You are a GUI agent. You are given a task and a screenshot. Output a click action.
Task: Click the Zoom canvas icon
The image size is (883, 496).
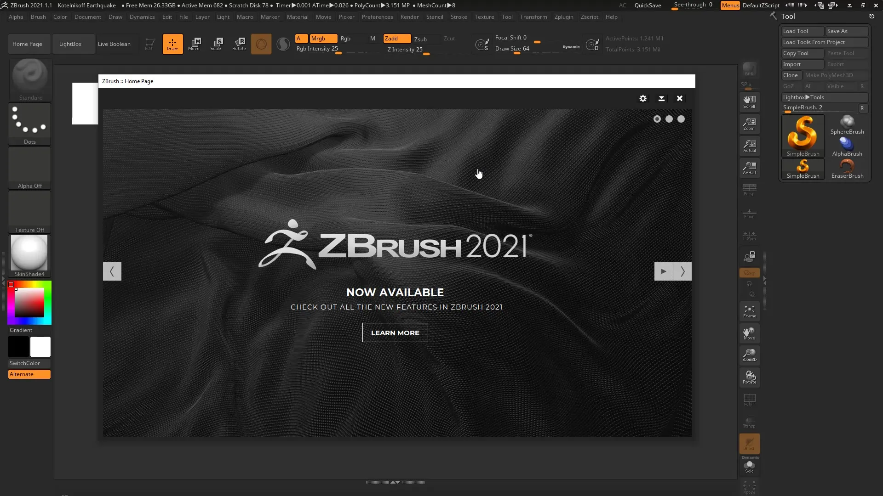click(x=749, y=124)
